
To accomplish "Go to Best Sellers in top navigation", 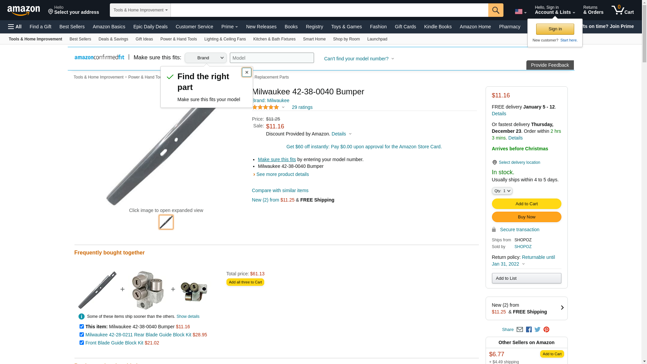I will point(72,27).
